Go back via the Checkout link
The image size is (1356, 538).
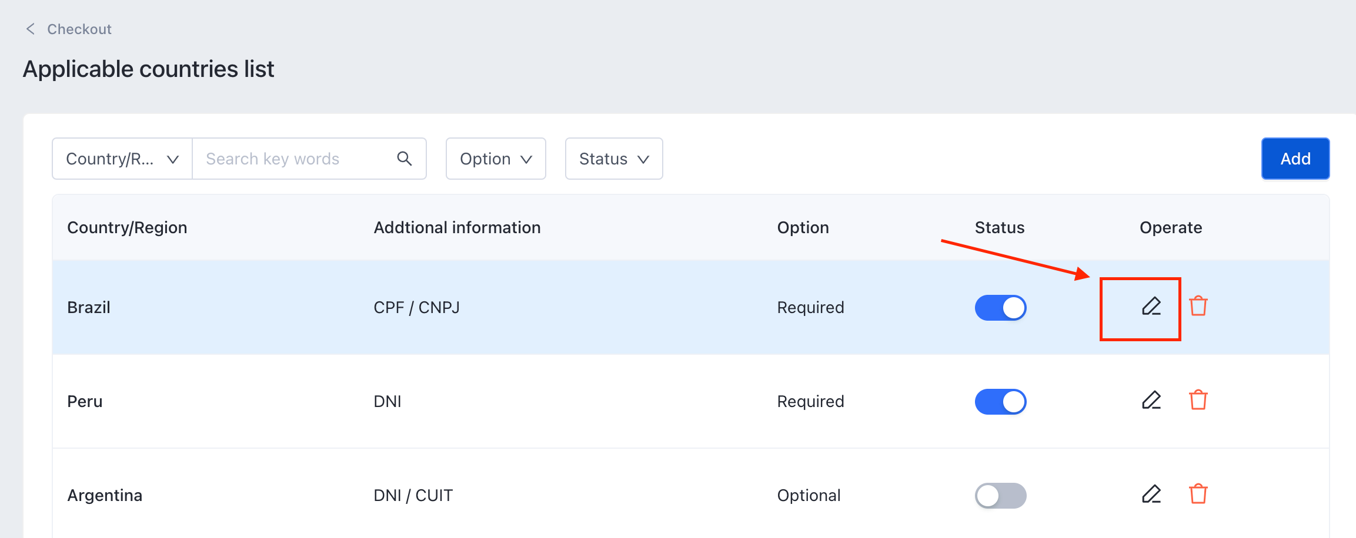click(x=79, y=29)
